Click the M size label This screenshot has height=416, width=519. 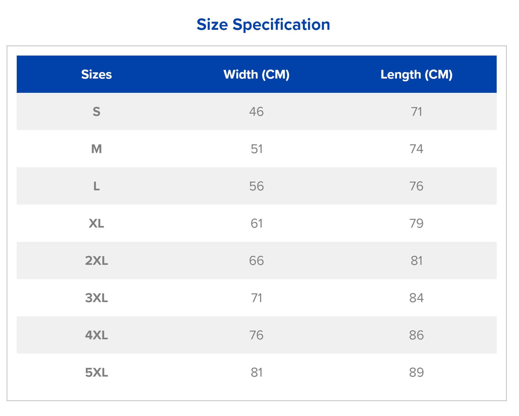click(96, 149)
